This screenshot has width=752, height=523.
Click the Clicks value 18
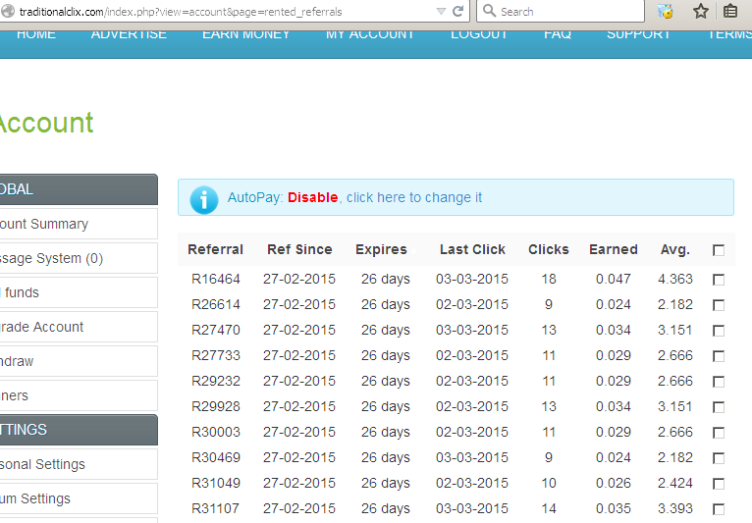click(x=549, y=279)
